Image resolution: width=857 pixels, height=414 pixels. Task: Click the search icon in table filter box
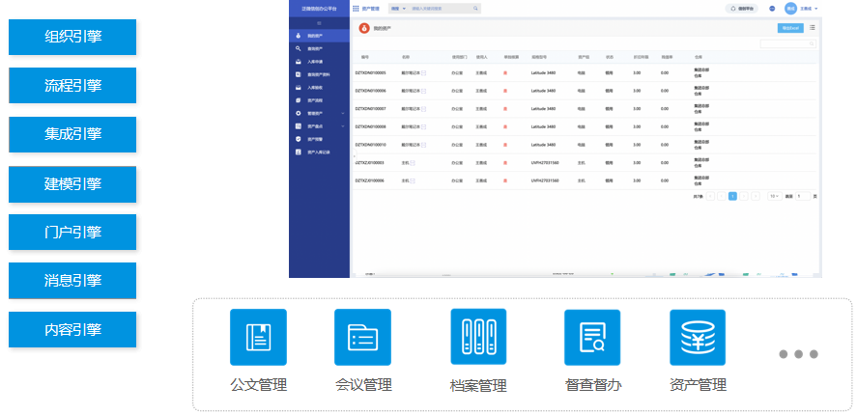click(x=812, y=43)
